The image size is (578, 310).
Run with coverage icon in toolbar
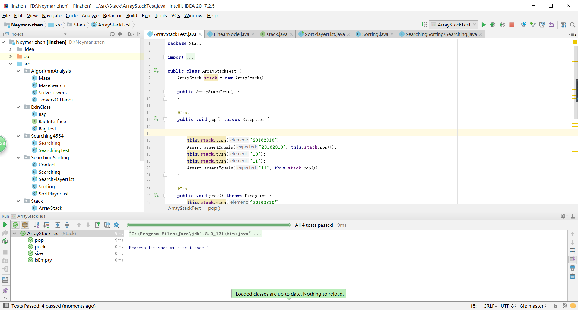click(502, 25)
